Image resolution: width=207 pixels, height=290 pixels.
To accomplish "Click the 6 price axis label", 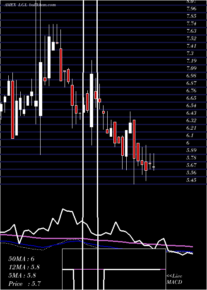I will (188, 143).
